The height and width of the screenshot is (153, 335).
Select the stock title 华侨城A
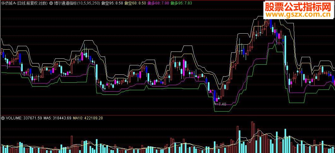click(8, 3)
